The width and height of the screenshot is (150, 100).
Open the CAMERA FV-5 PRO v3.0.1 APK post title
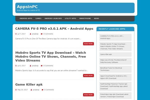click(54, 28)
